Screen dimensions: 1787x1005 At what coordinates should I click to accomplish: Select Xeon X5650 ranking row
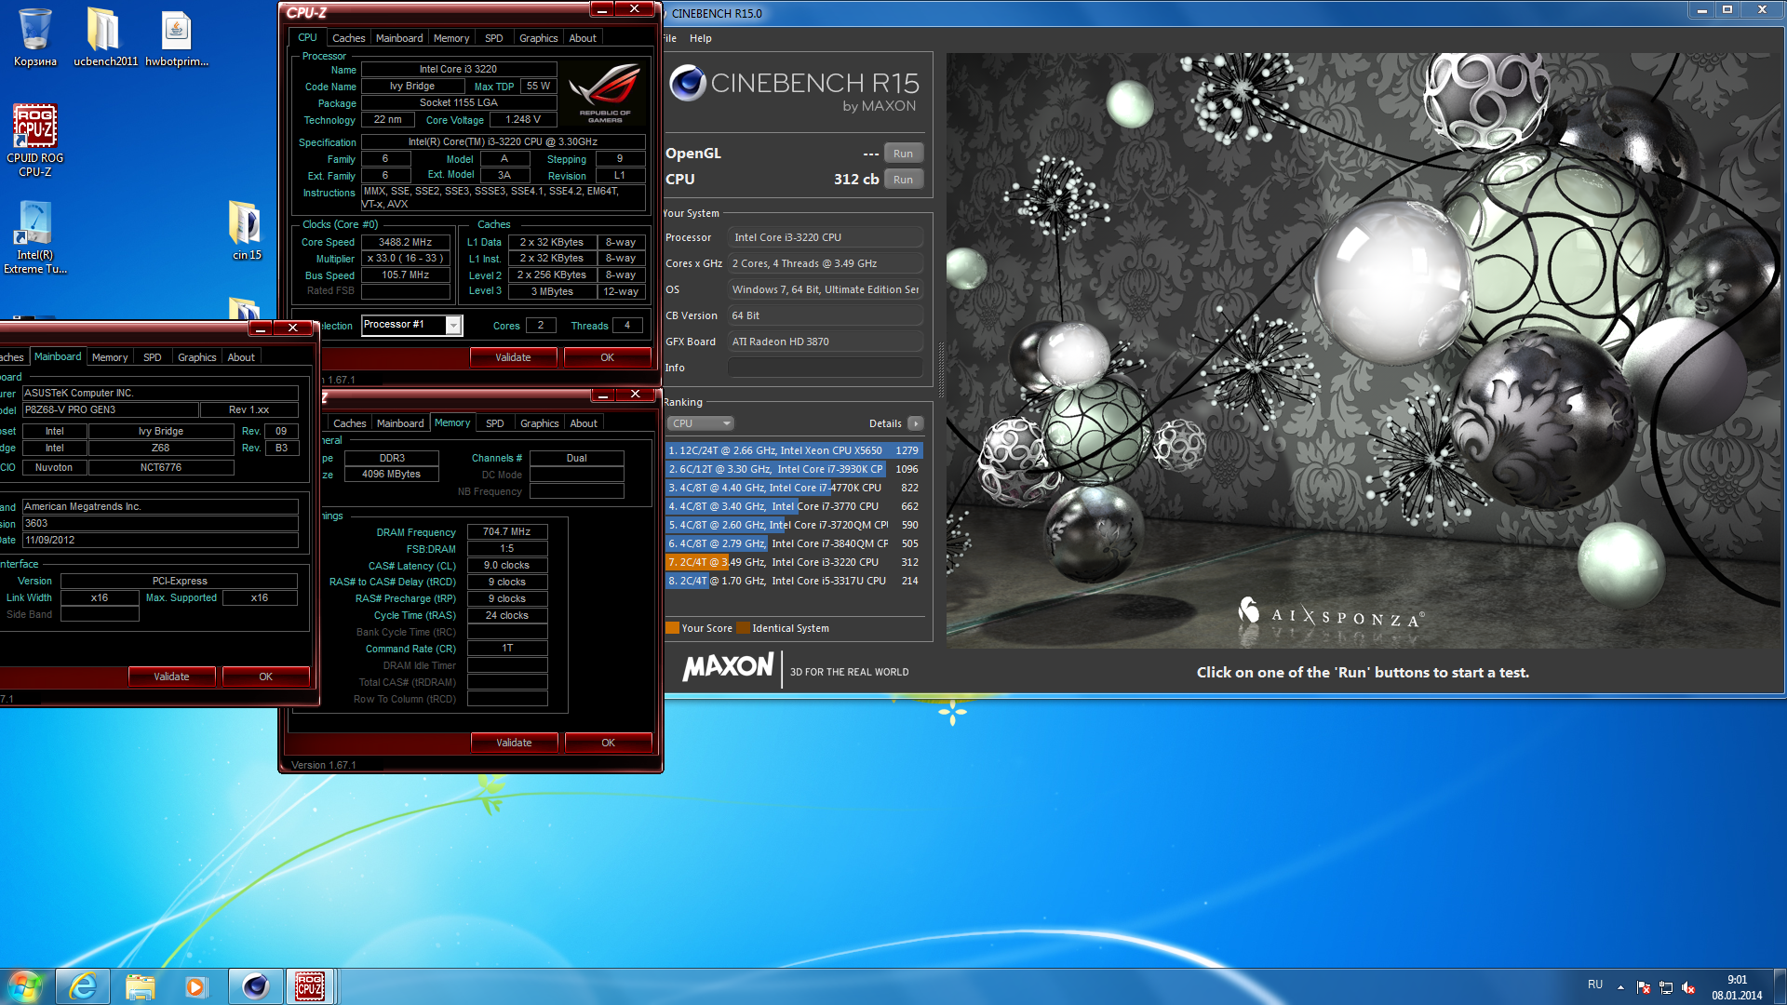click(x=794, y=450)
